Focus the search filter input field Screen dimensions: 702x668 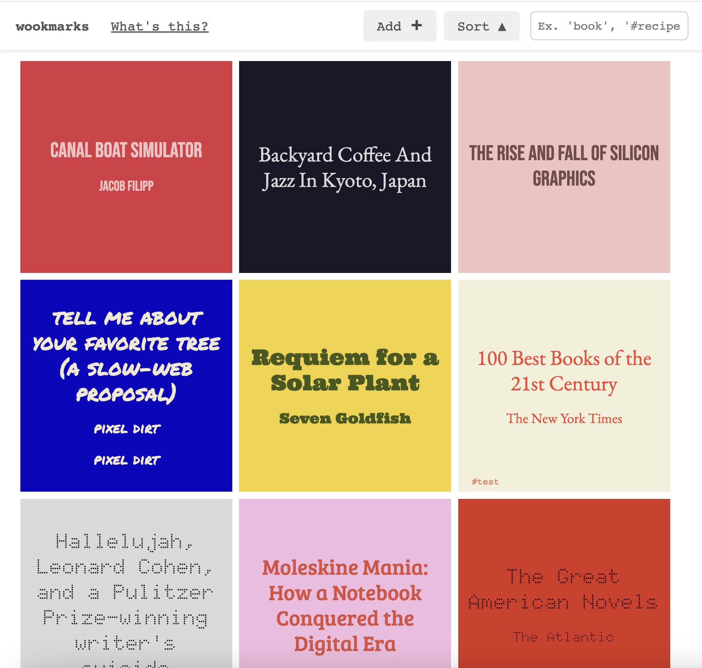[x=609, y=26]
